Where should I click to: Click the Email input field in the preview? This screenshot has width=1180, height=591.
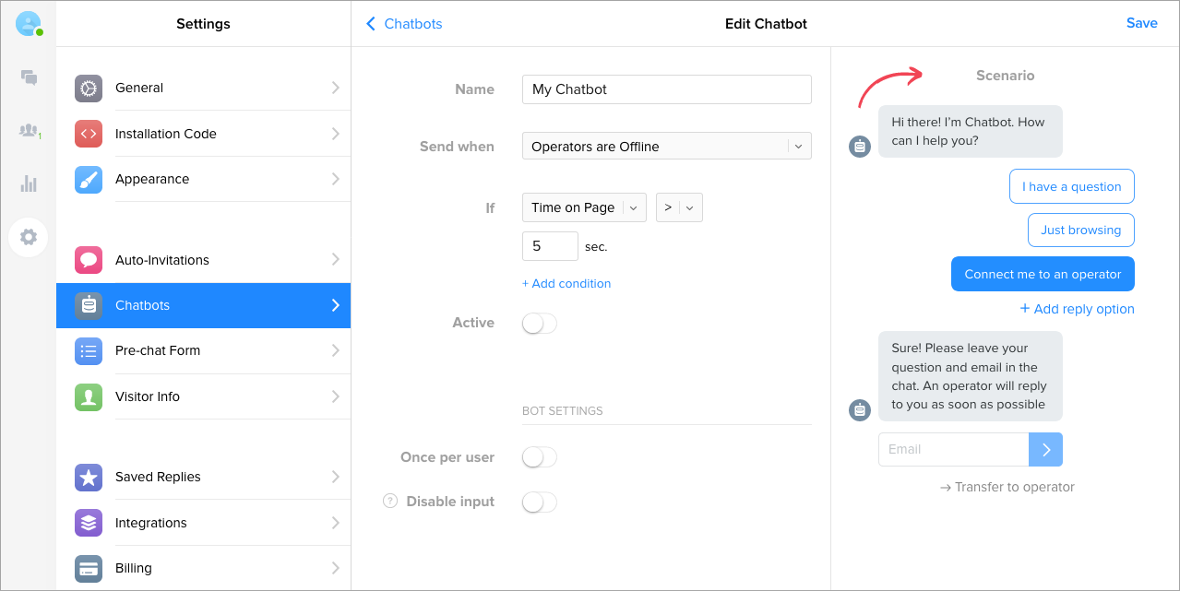954,449
